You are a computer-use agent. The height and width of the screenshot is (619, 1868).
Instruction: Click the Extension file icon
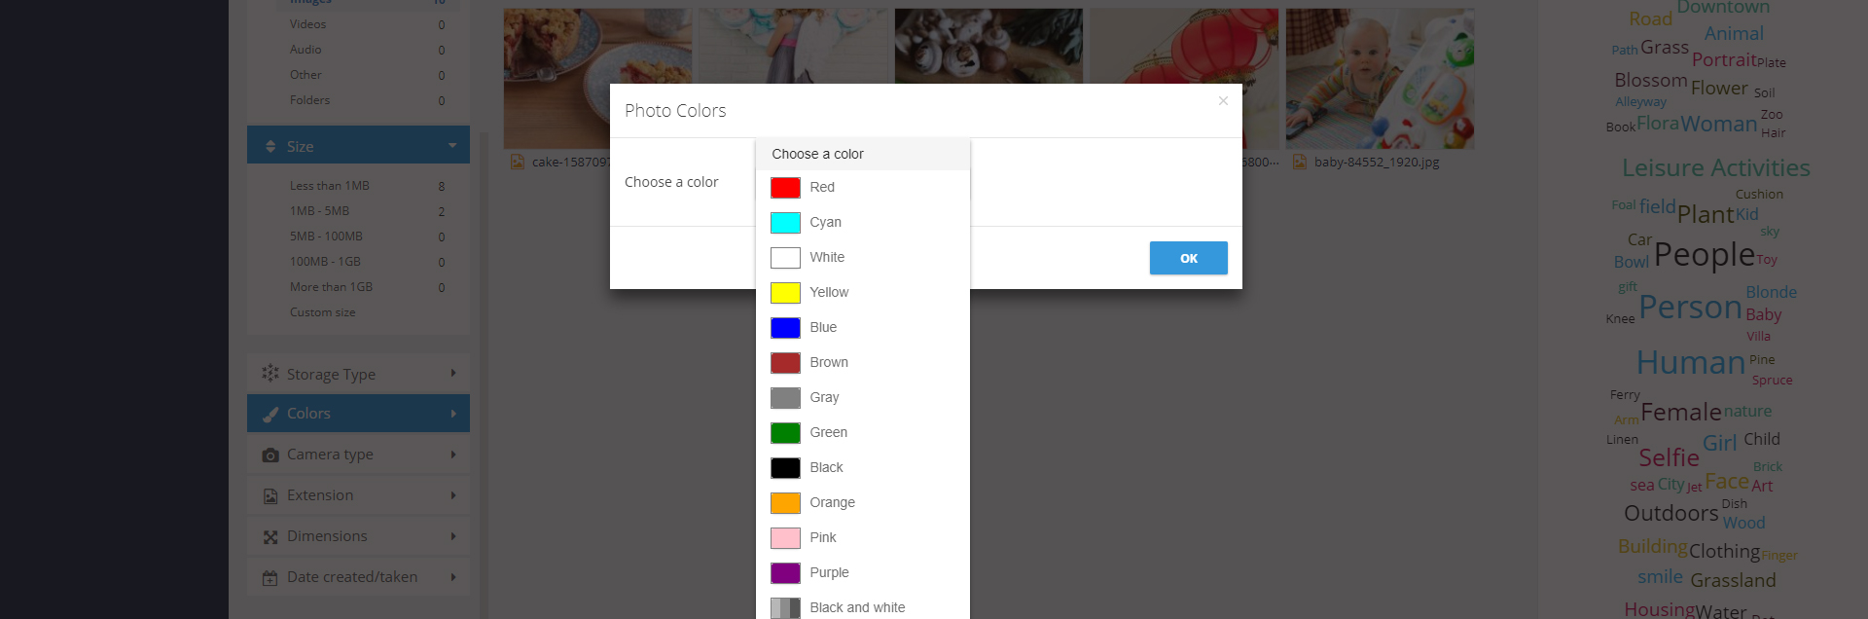(270, 496)
